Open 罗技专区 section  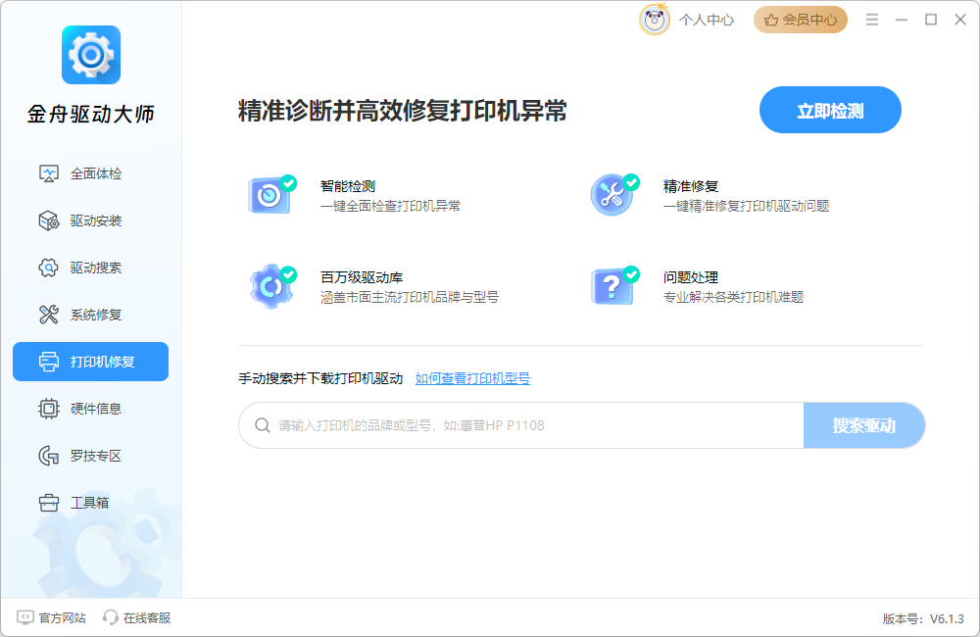[x=90, y=456]
